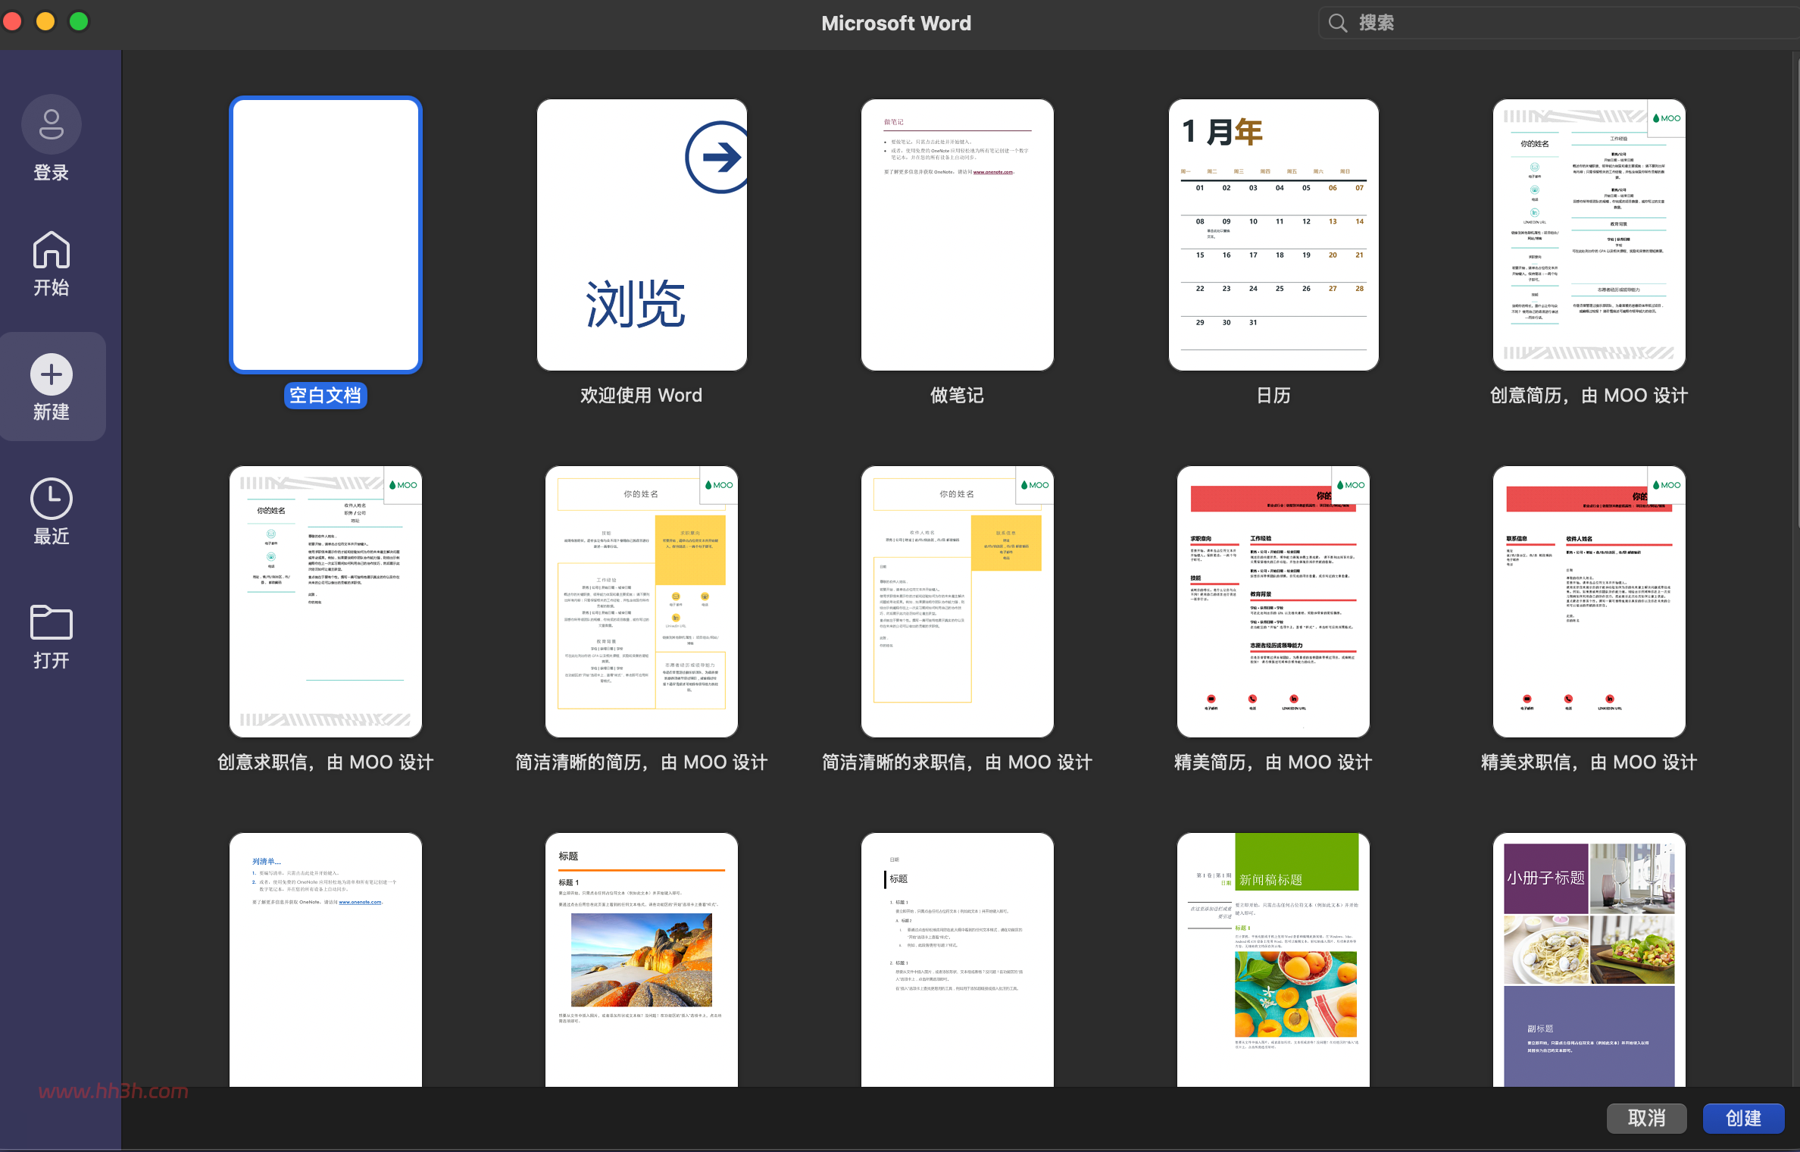
Task: Go to the 开始 home icon
Action: point(52,250)
